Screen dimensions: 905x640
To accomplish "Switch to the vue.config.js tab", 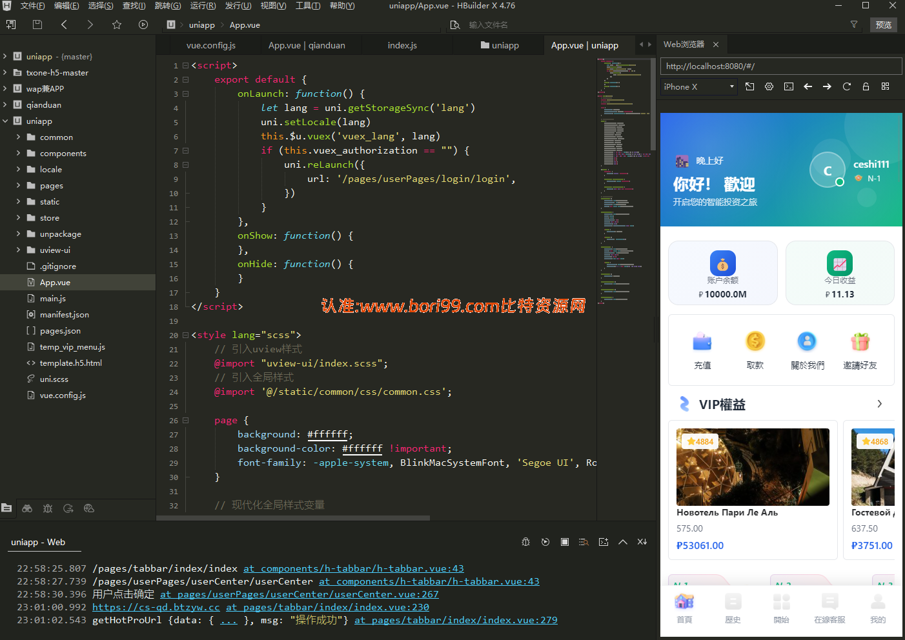I will 211,45.
